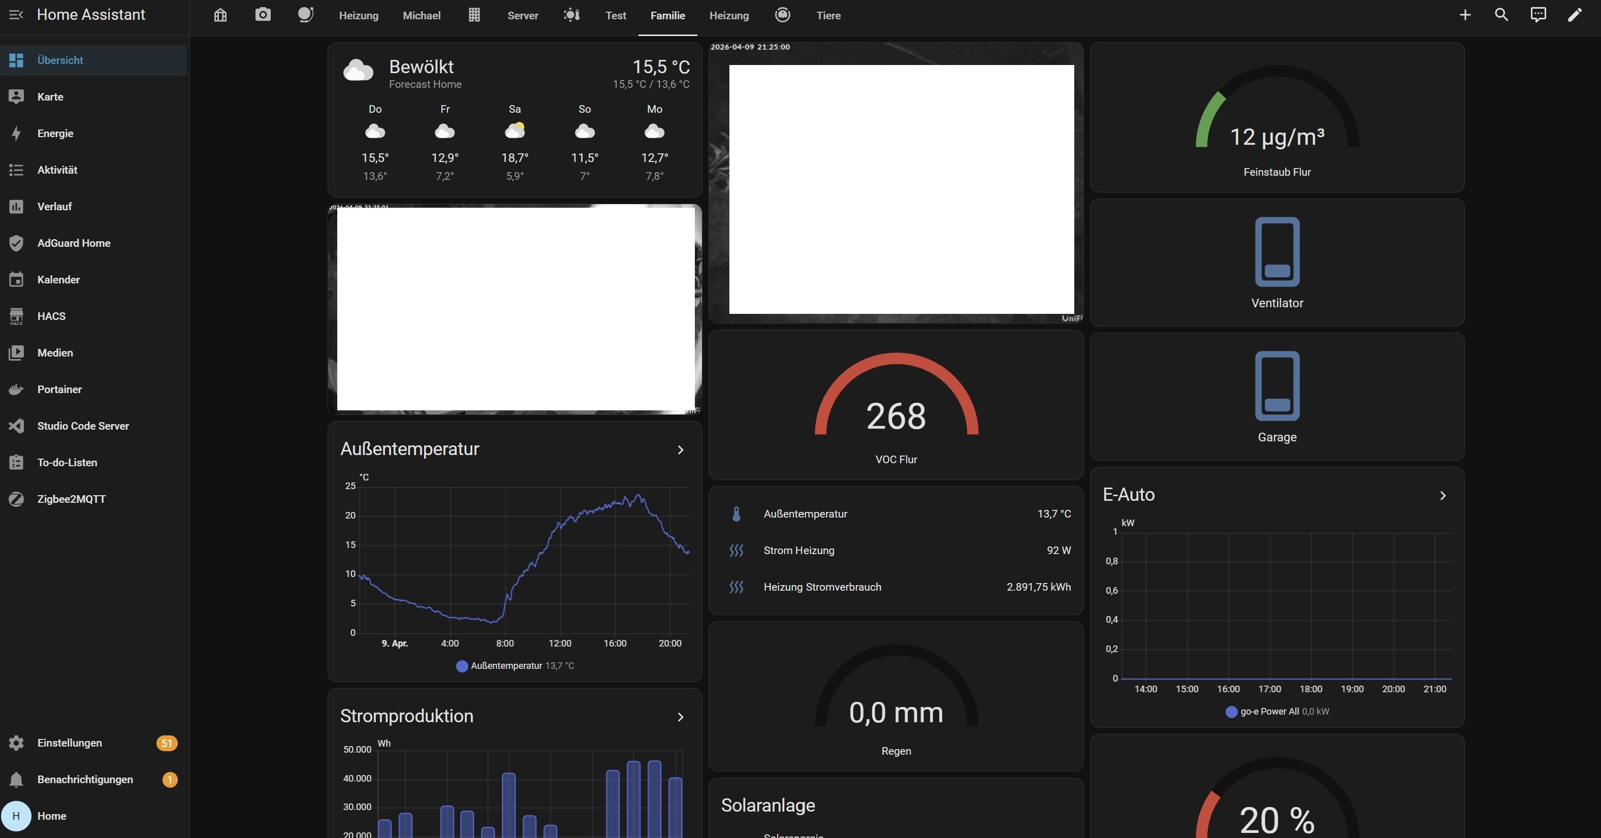Open AdGuard Home in the sidebar
The height and width of the screenshot is (838, 1601).
tap(73, 243)
